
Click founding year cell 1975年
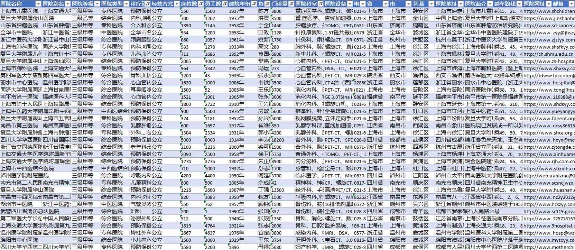tap(243, 18)
